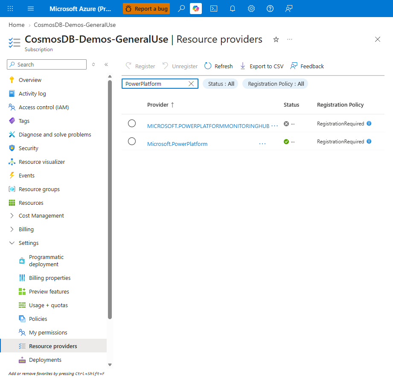
Task: Open the notifications bell
Action: (233, 9)
